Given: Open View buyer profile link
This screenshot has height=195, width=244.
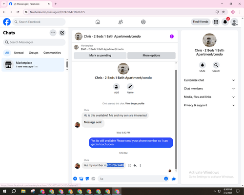Looking at the screenshot, I should pos(135,103).
